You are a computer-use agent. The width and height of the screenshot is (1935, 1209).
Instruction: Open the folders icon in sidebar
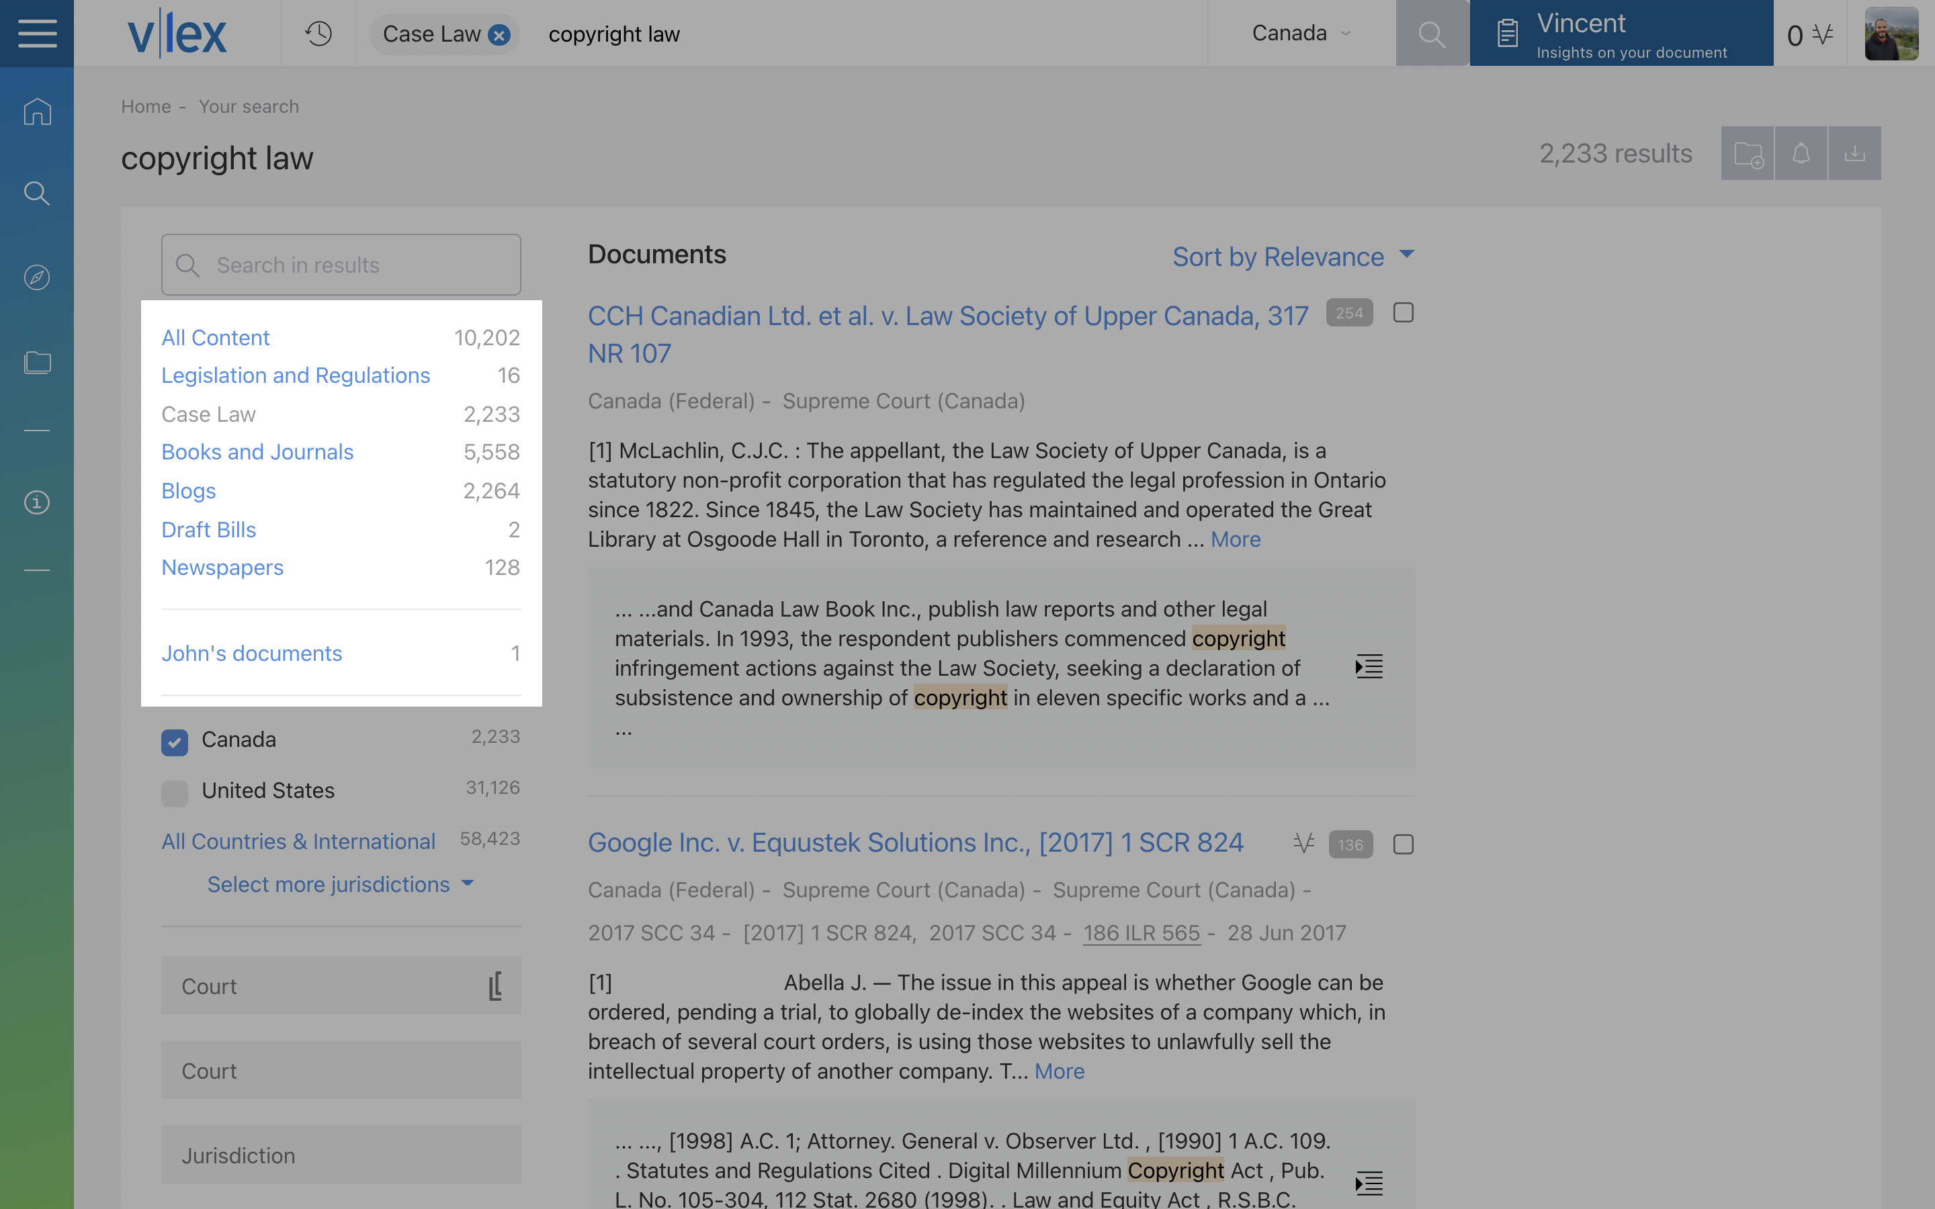coord(37,362)
